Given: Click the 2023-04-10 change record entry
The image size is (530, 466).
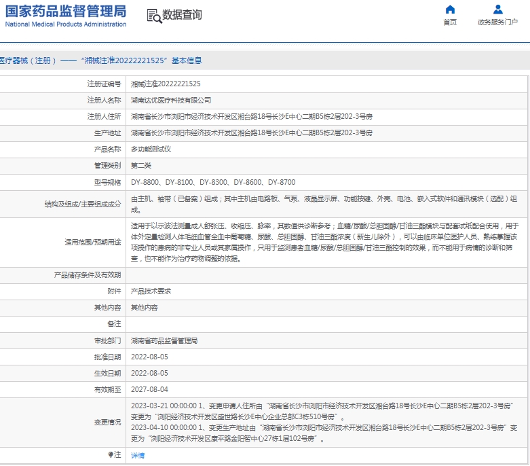Looking at the screenshot, I should point(324,433).
